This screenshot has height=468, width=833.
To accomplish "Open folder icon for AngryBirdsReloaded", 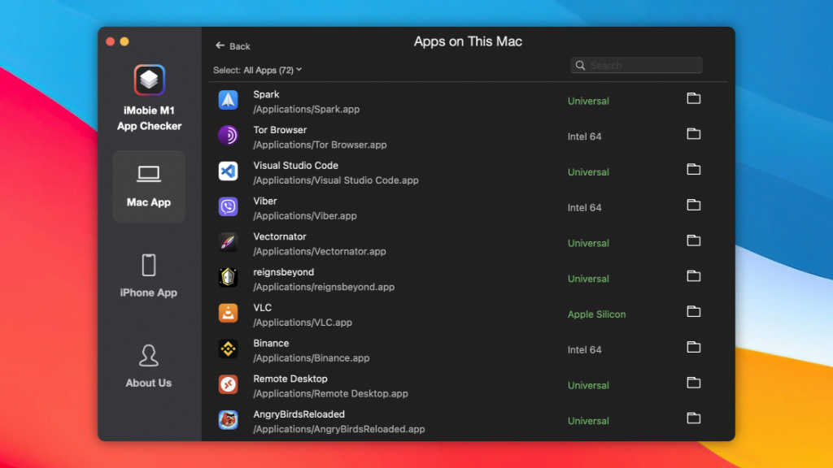I will click(x=693, y=418).
